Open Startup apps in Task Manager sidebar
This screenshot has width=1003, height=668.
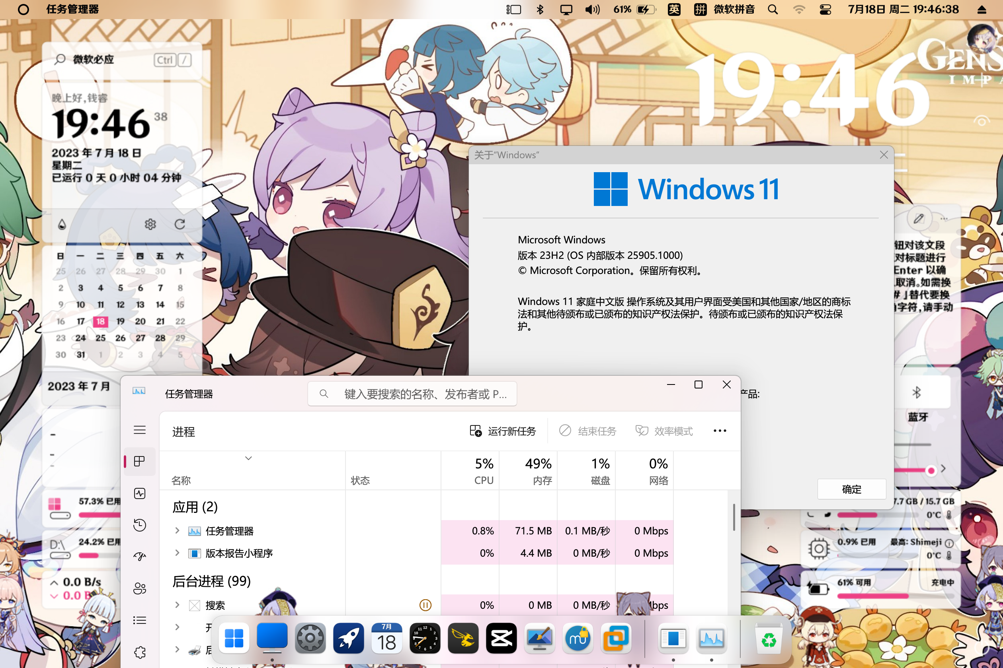click(139, 556)
